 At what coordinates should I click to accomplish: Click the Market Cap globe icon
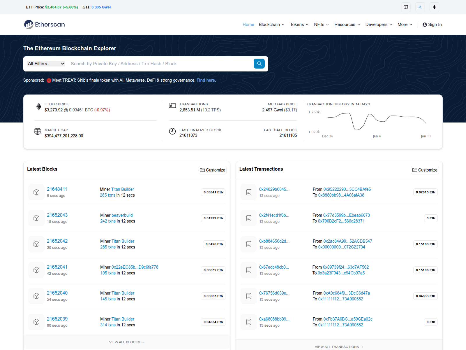37,131
